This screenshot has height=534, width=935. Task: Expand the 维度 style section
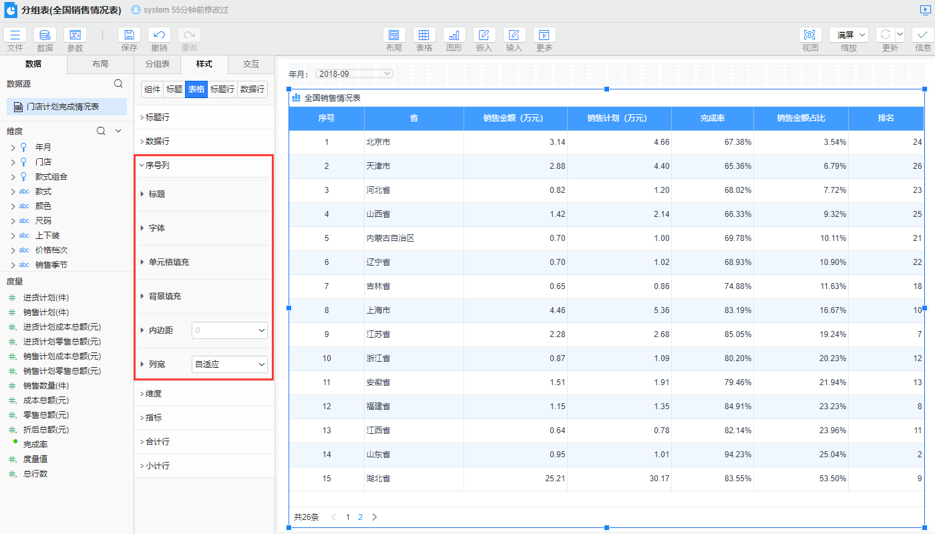[x=154, y=394]
